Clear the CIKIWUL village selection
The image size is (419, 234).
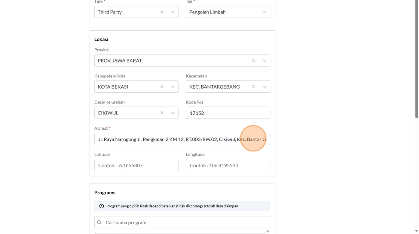[x=162, y=113]
